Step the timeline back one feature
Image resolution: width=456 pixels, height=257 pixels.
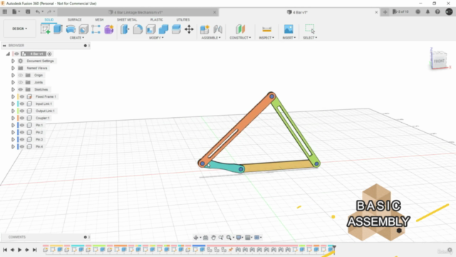(12, 250)
